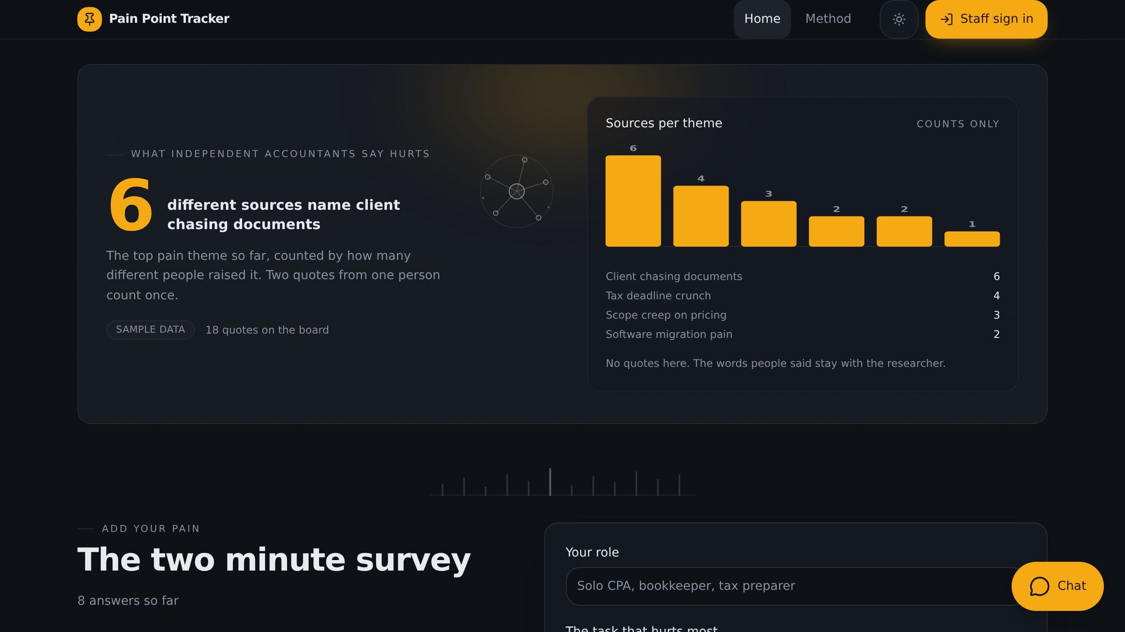Click the 'COUNTS ONLY' label

point(958,124)
